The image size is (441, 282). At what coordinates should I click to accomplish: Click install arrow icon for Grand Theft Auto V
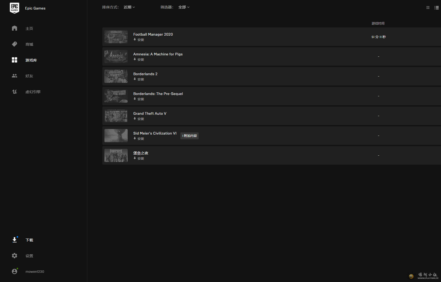(135, 119)
